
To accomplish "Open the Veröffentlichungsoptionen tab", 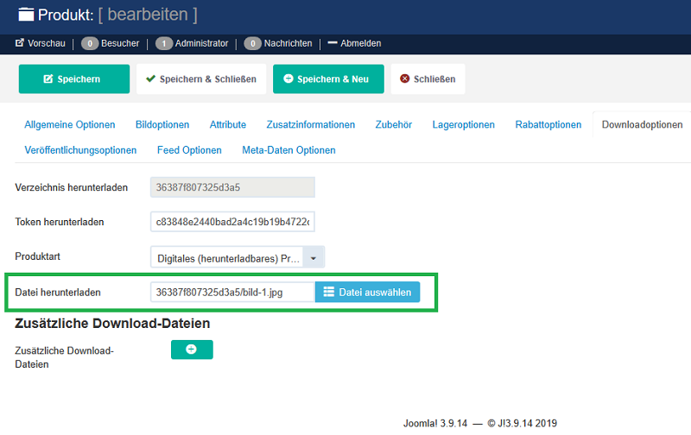I will [80, 150].
